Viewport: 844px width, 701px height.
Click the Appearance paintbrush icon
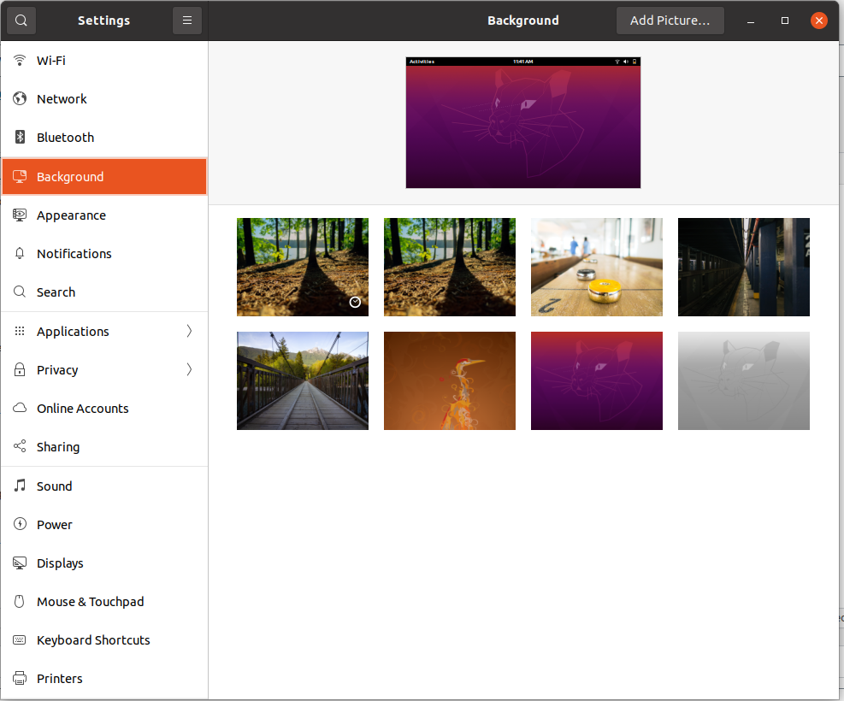(19, 215)
